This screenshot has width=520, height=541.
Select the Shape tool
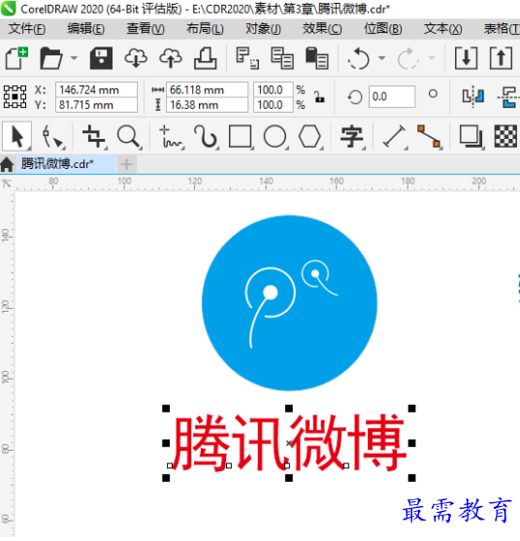coord(52,137)
